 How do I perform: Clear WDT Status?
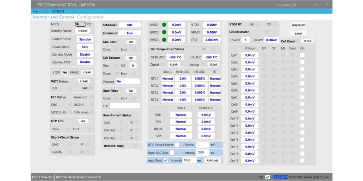click(x=83, y=81)
